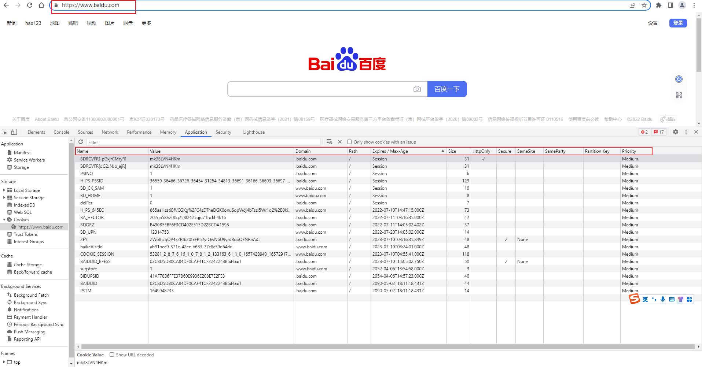Screen dimensions: 702x367
Task: Open the browser extensions puzzle icon
Action: click(x=659, y=5)
